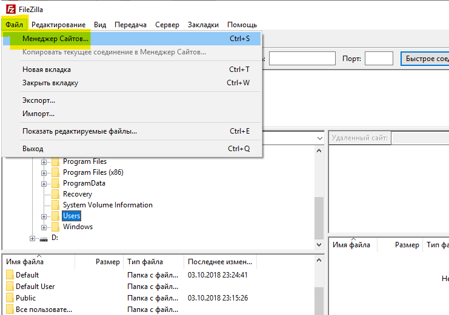The image size is (449, 315).
Task: Open the local site path dropdown arrow
Action: [320, 138]
